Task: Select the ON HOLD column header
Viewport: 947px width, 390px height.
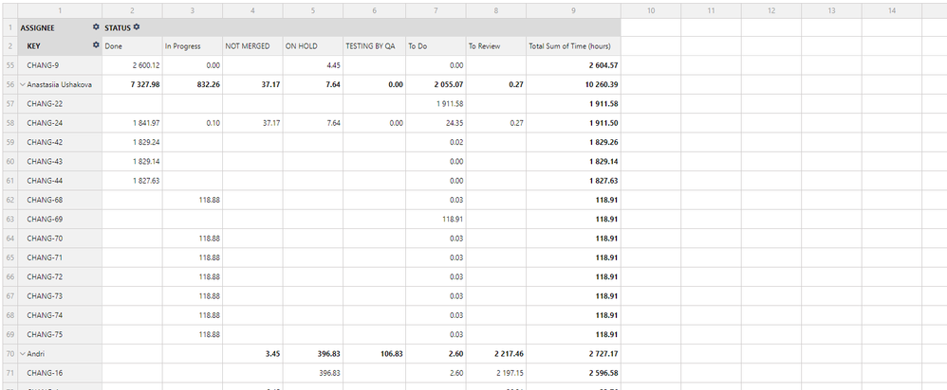Action: 313,46
